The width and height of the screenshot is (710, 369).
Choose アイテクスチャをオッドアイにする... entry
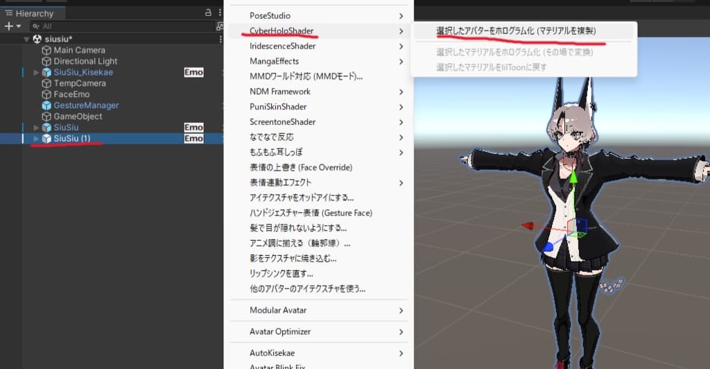pyautogui.click(x=319, y=198)
